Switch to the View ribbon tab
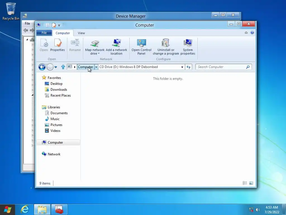 pos(81,33)
